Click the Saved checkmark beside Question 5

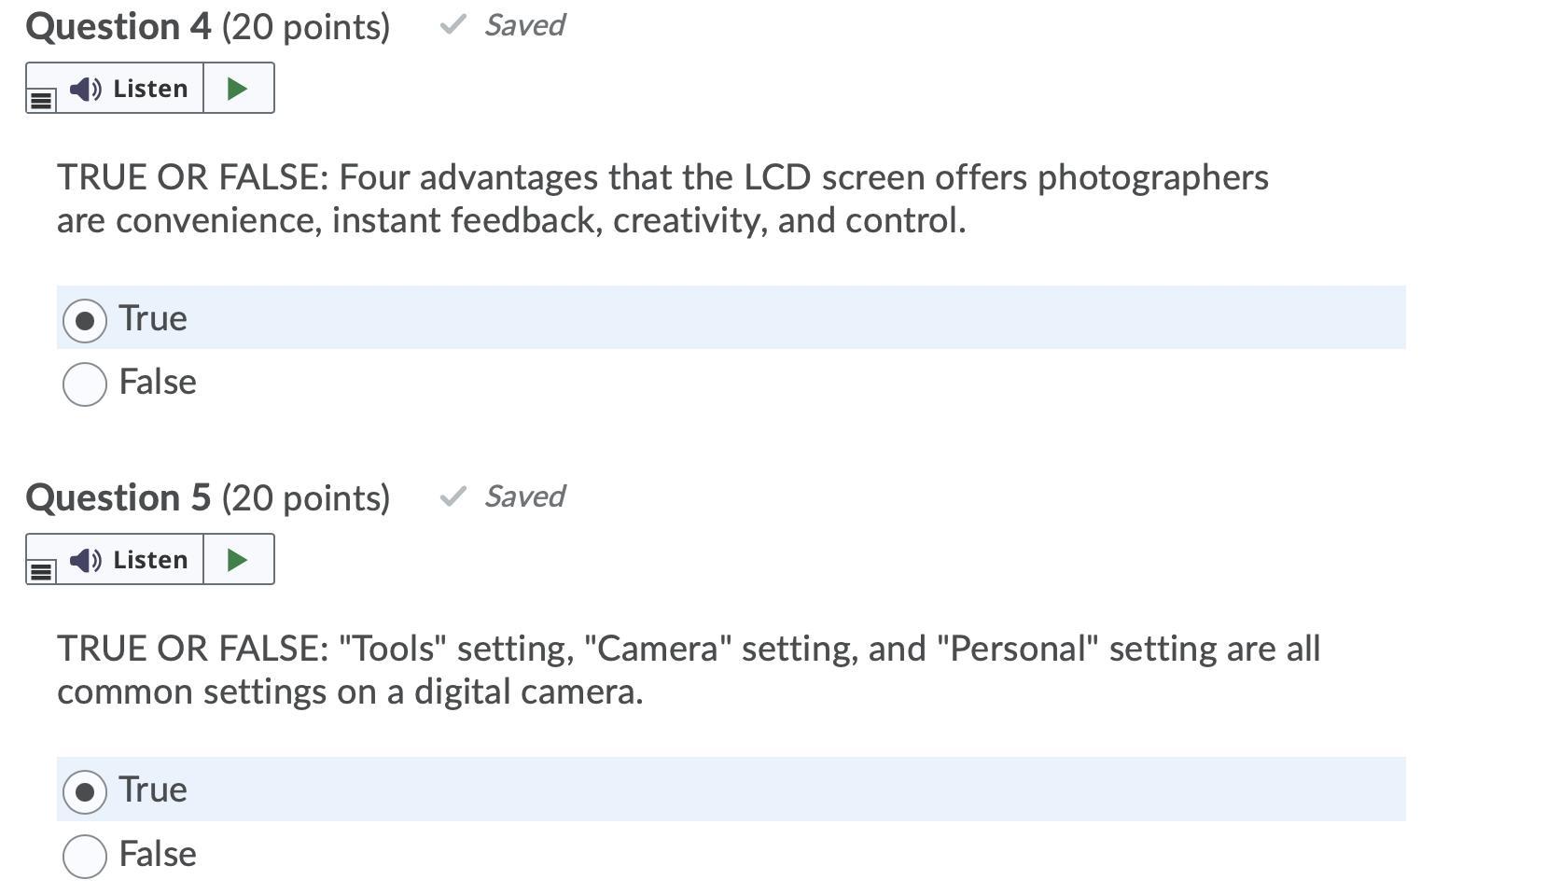pyautogui.click(x=453, y=496)
